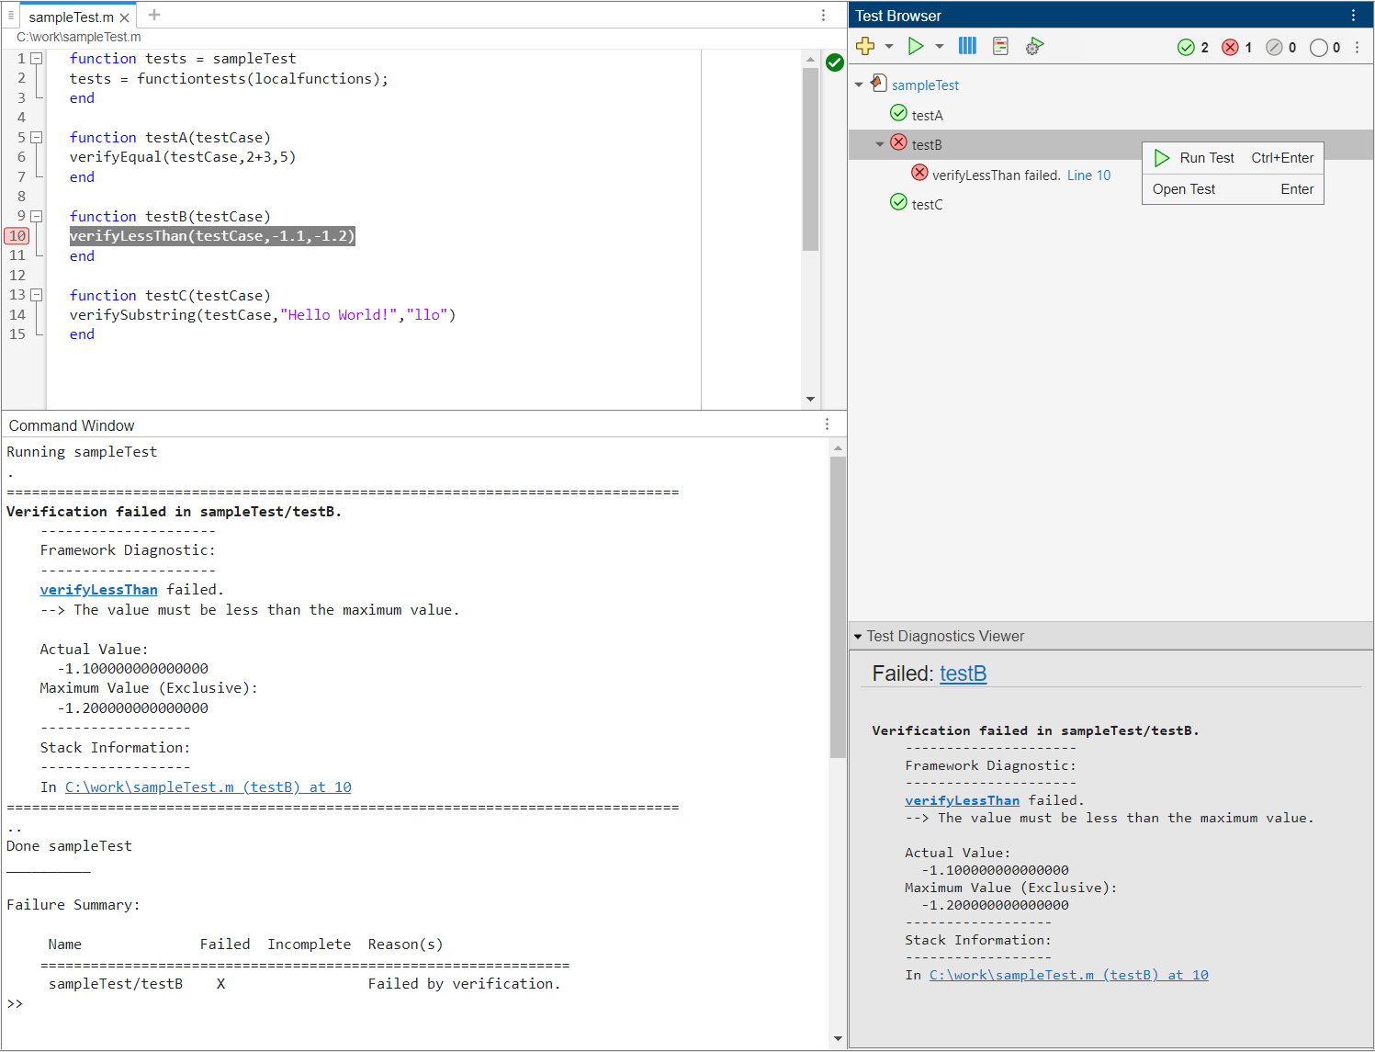This screenshot has height=1052, width=1375.
Task: Click the testB link in Diagnostics Viewer
Action: pyautogui.click(x=963, y=673)
